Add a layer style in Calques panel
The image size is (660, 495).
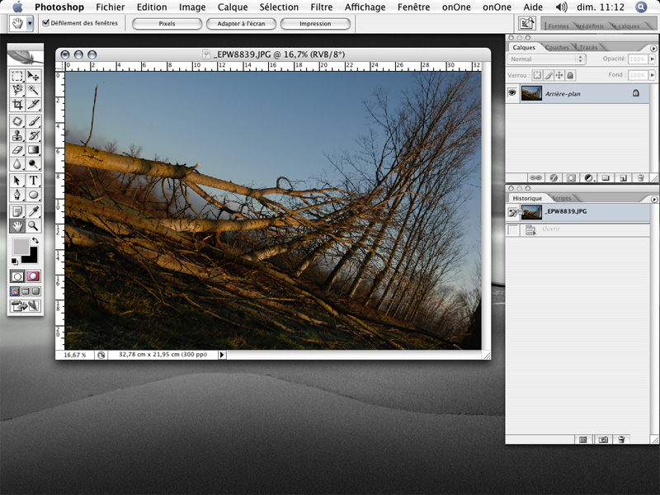[554, 178]
